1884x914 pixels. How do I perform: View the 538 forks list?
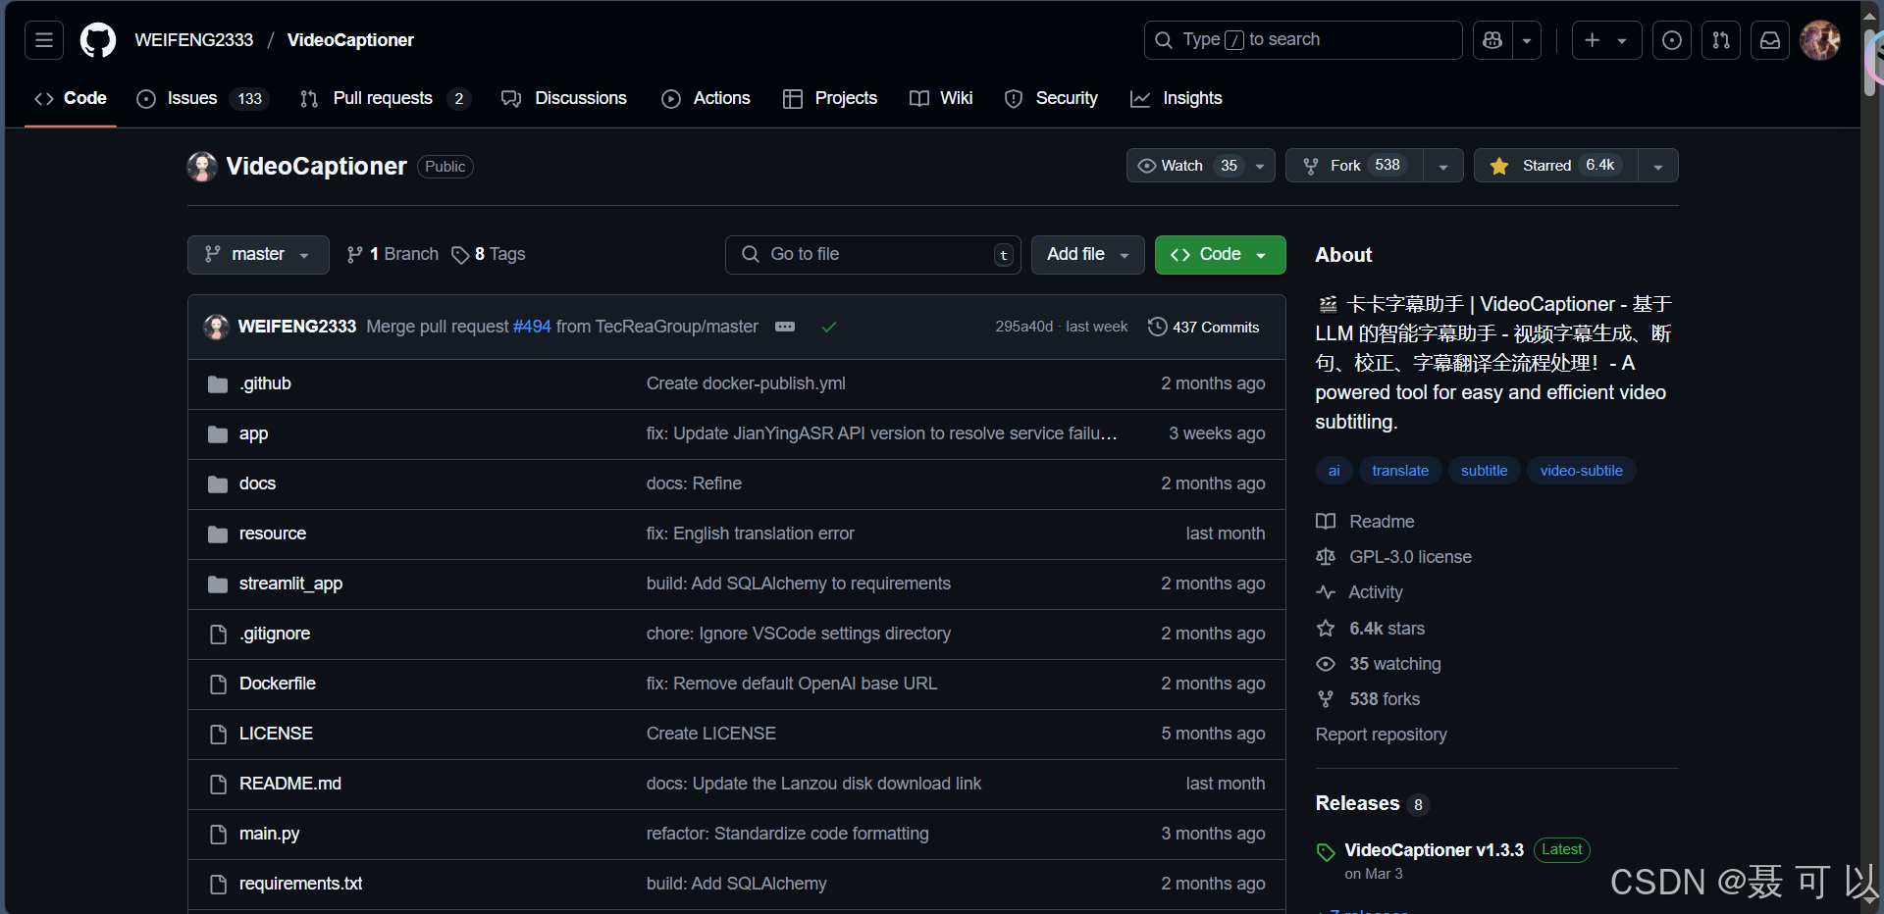tap(1369, 699)
